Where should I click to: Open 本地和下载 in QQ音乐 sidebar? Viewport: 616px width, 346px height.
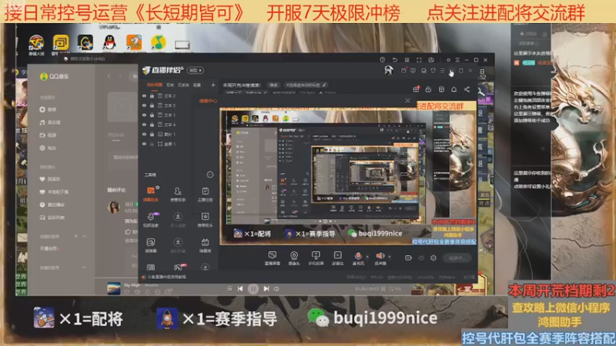click(54, 191)
